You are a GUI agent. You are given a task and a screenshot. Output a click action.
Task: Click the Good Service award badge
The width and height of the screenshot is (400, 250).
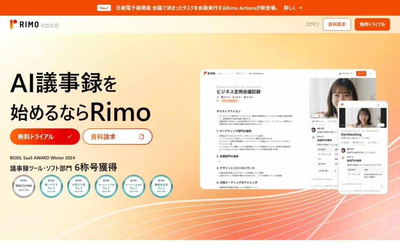pos(24,186)
